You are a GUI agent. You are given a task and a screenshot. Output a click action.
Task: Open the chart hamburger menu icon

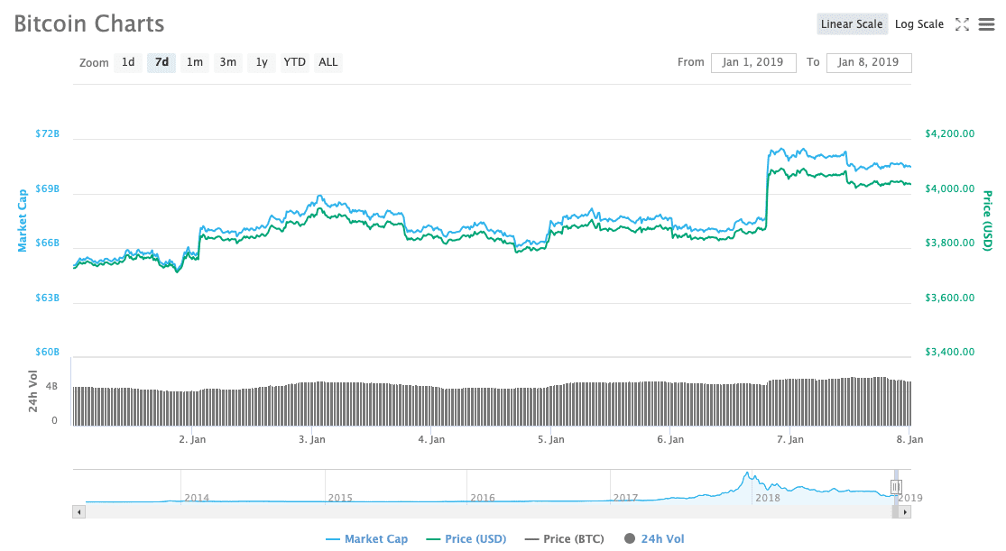(986, 24)
